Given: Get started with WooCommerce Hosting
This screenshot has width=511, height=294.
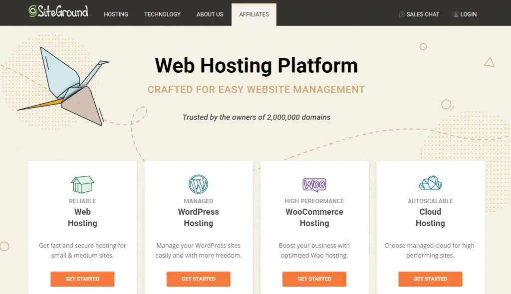Looking at the screenshot, I should tap(314, 279).
